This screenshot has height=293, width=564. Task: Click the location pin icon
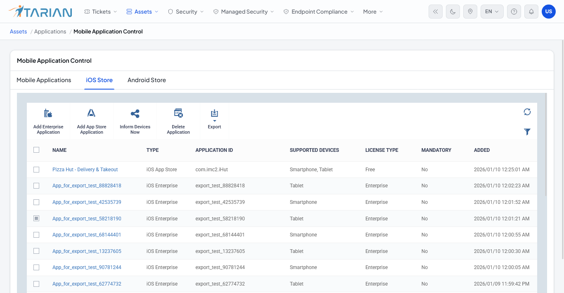pos(470,12)
